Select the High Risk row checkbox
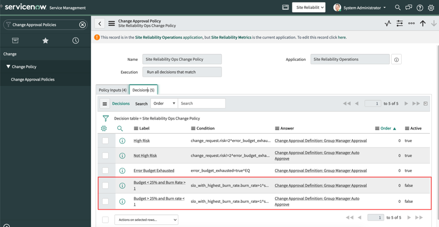Image resolution: width=439 pixels, height=227 pixels. click(105, 141)
